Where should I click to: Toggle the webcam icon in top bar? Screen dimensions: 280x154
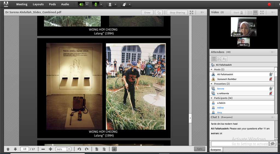110,4
